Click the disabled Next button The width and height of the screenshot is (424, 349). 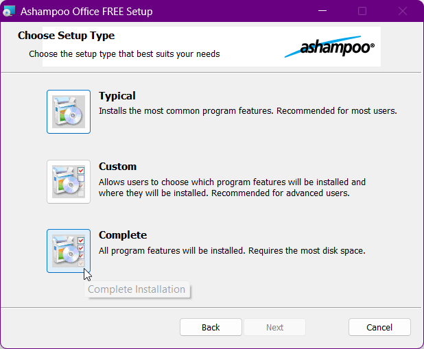[x=274, y=327]
